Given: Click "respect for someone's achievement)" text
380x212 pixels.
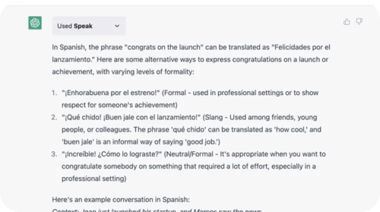Looking at the screenshot, I should pyautogui.click(x=119, y=105).
